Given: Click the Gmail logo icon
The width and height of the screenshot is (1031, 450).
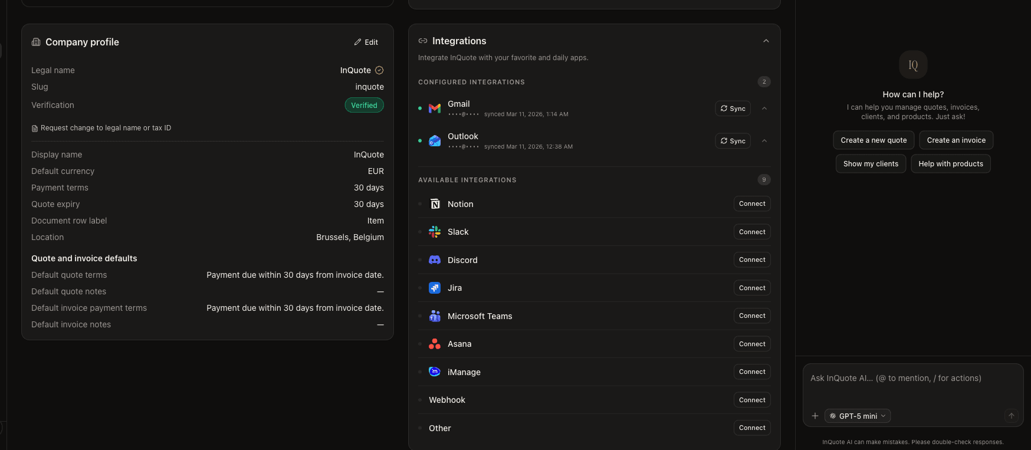Looking at the screenshot, I should (x=435, y=109).
